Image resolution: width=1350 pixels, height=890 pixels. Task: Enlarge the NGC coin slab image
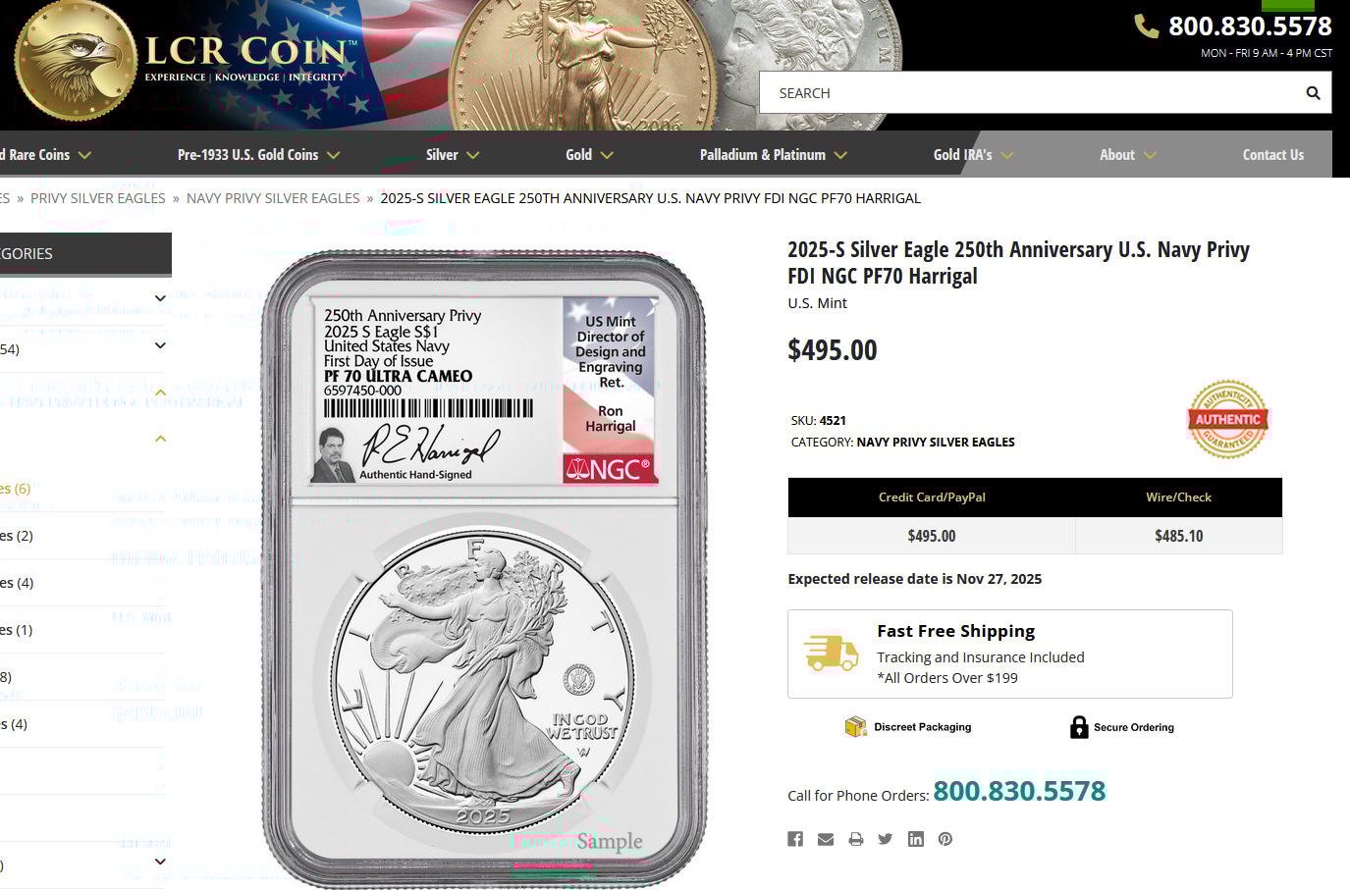[484, 569]
